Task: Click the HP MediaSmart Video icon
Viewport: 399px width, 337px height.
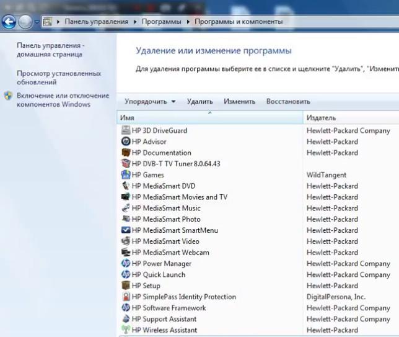Action: [x=126, y=241]
